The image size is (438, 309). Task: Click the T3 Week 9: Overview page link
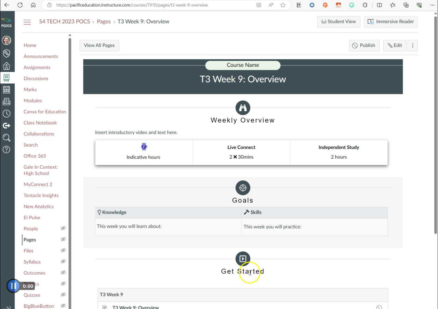pos(135,307)
